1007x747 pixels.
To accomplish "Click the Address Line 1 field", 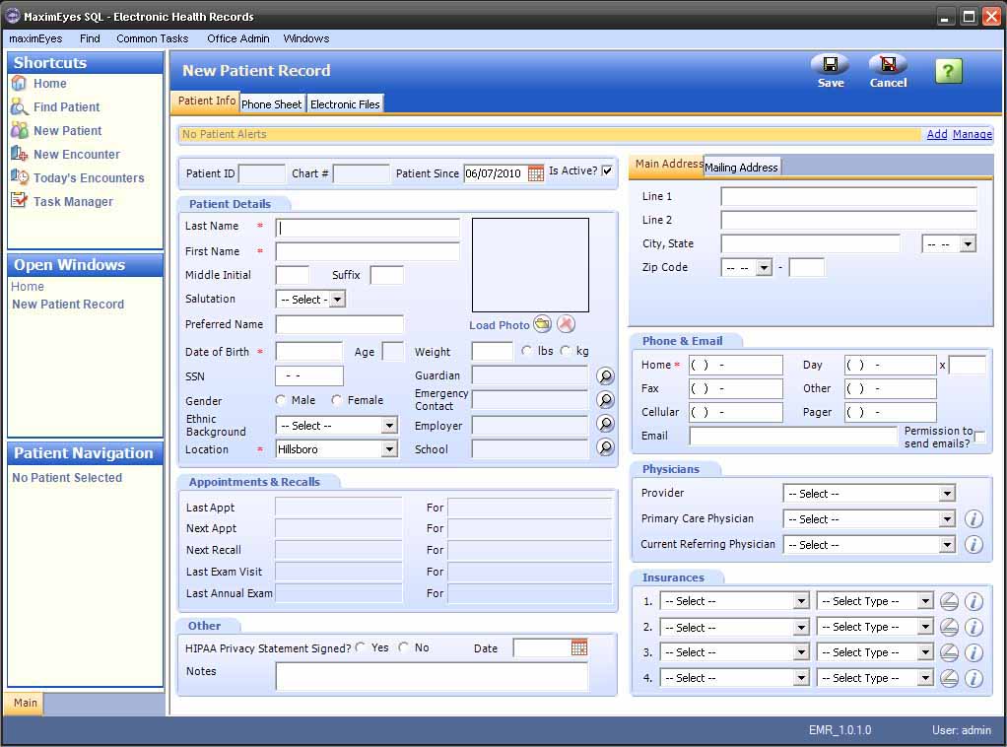I will (848, 196).
